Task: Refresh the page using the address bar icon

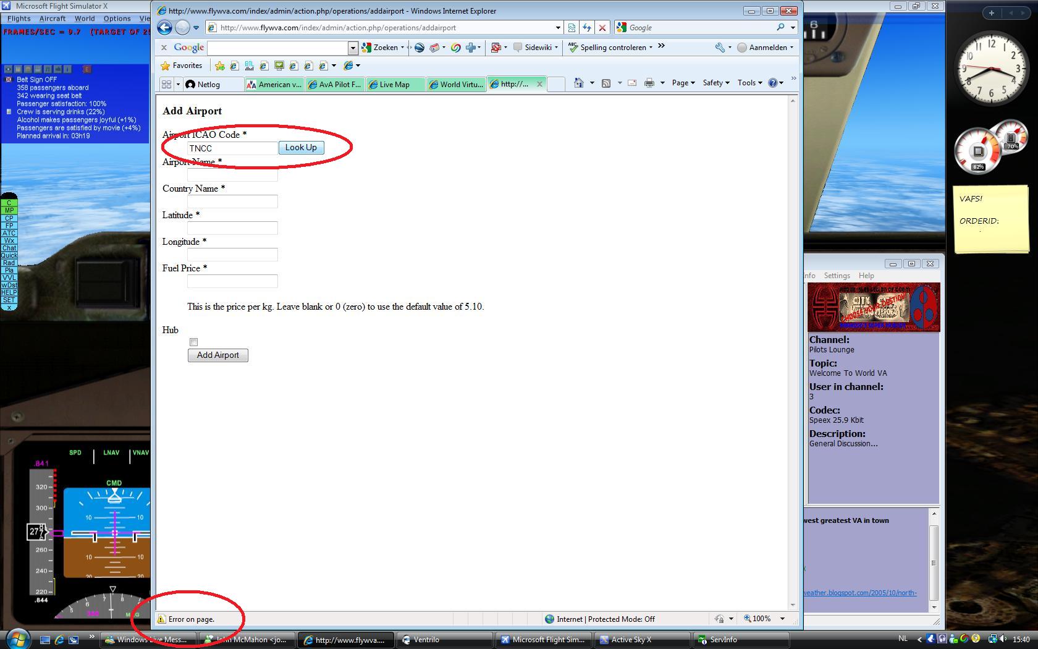Action: click(x=586, y=27)
